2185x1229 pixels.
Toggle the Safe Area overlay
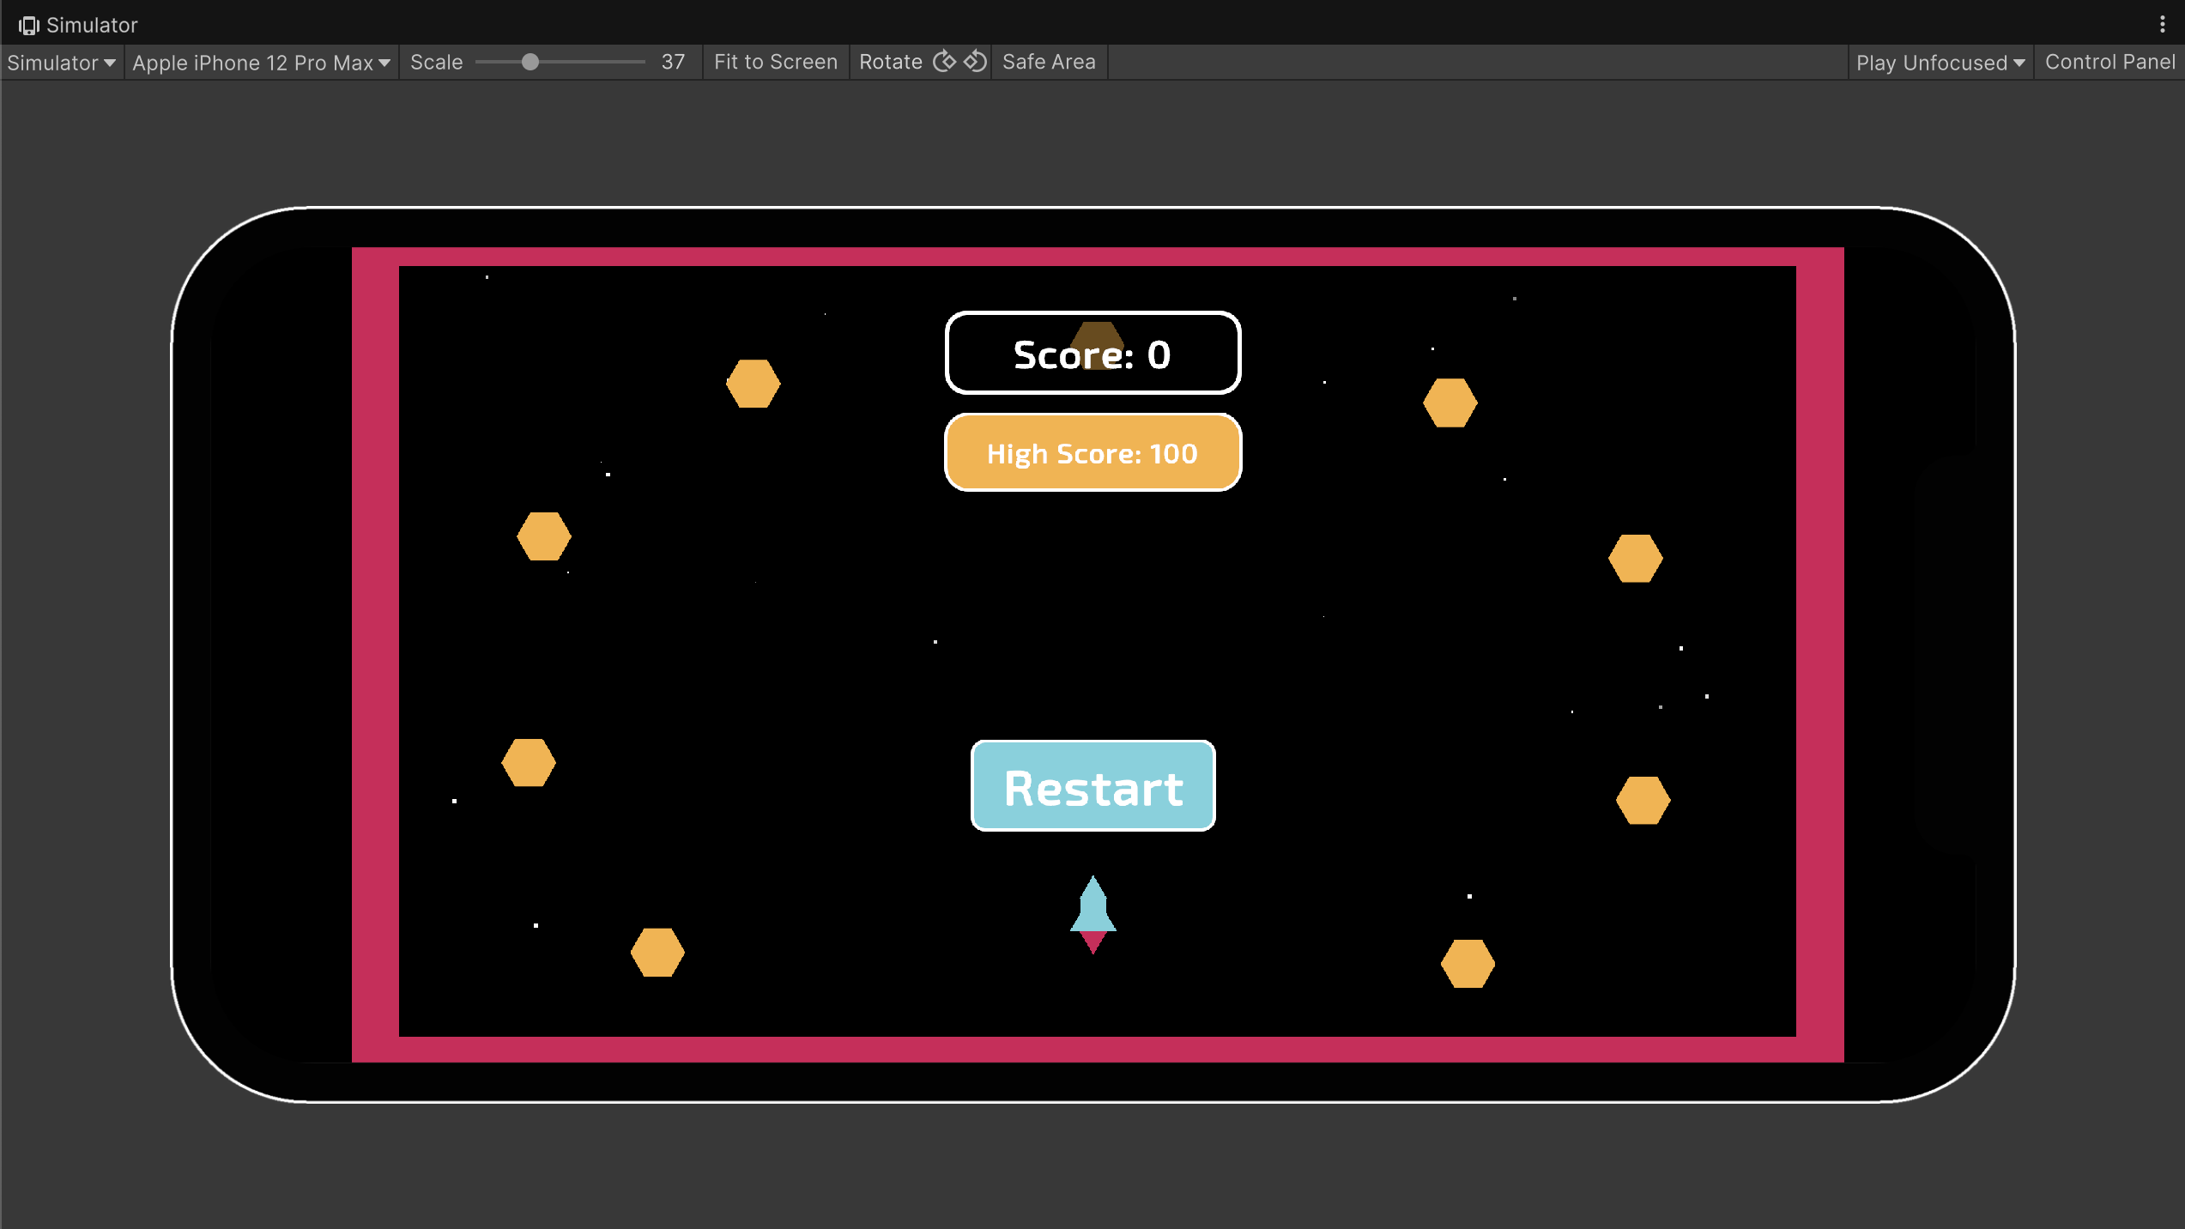point(1048,62)
